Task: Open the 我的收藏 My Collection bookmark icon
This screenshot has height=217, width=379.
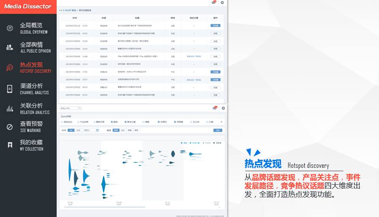Action: 10,145
